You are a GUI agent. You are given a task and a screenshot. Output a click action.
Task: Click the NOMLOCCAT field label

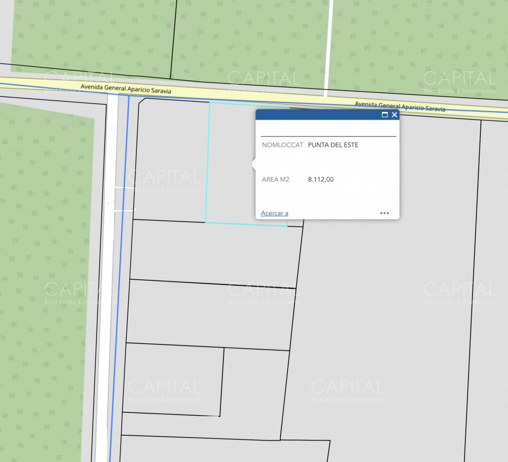tap(282, 145)
